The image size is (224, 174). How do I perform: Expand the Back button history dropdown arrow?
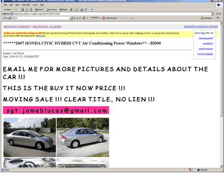[x=13, y=9]
